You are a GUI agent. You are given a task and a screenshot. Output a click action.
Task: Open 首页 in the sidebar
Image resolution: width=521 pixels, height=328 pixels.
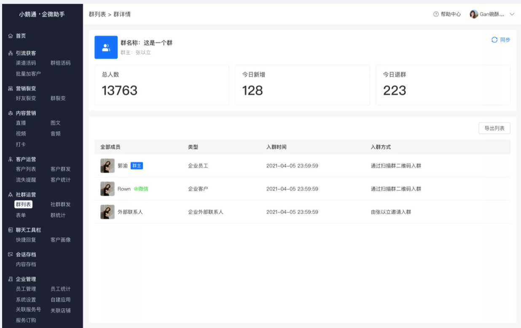21,36
